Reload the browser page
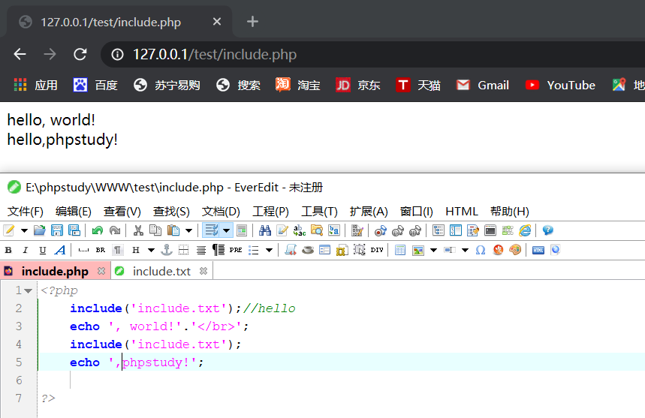 coord(80,54)
